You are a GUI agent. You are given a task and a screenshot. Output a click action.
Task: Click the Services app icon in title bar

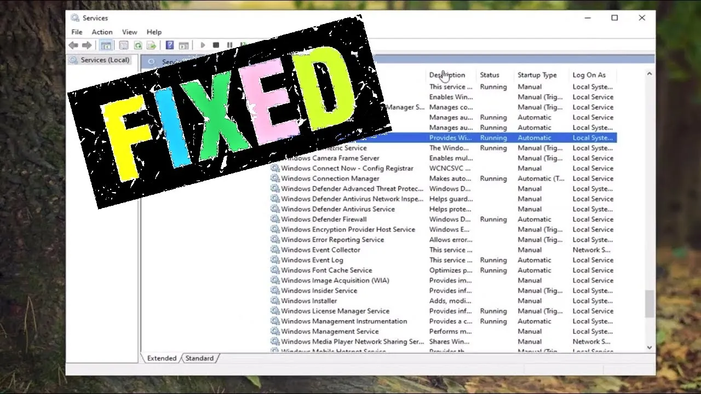75,18
